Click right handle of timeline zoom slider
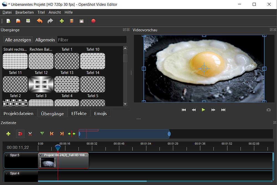Screen dimensions: 277x185 click(x=169, y=134)
